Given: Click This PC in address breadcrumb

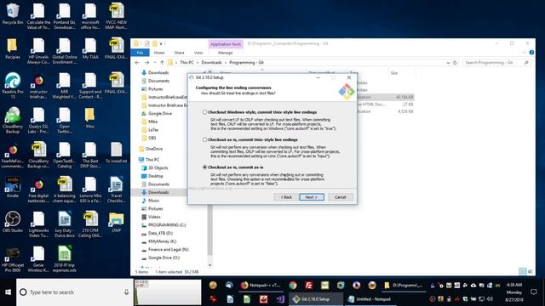Looking at the screenshot, I should point(186,62).
